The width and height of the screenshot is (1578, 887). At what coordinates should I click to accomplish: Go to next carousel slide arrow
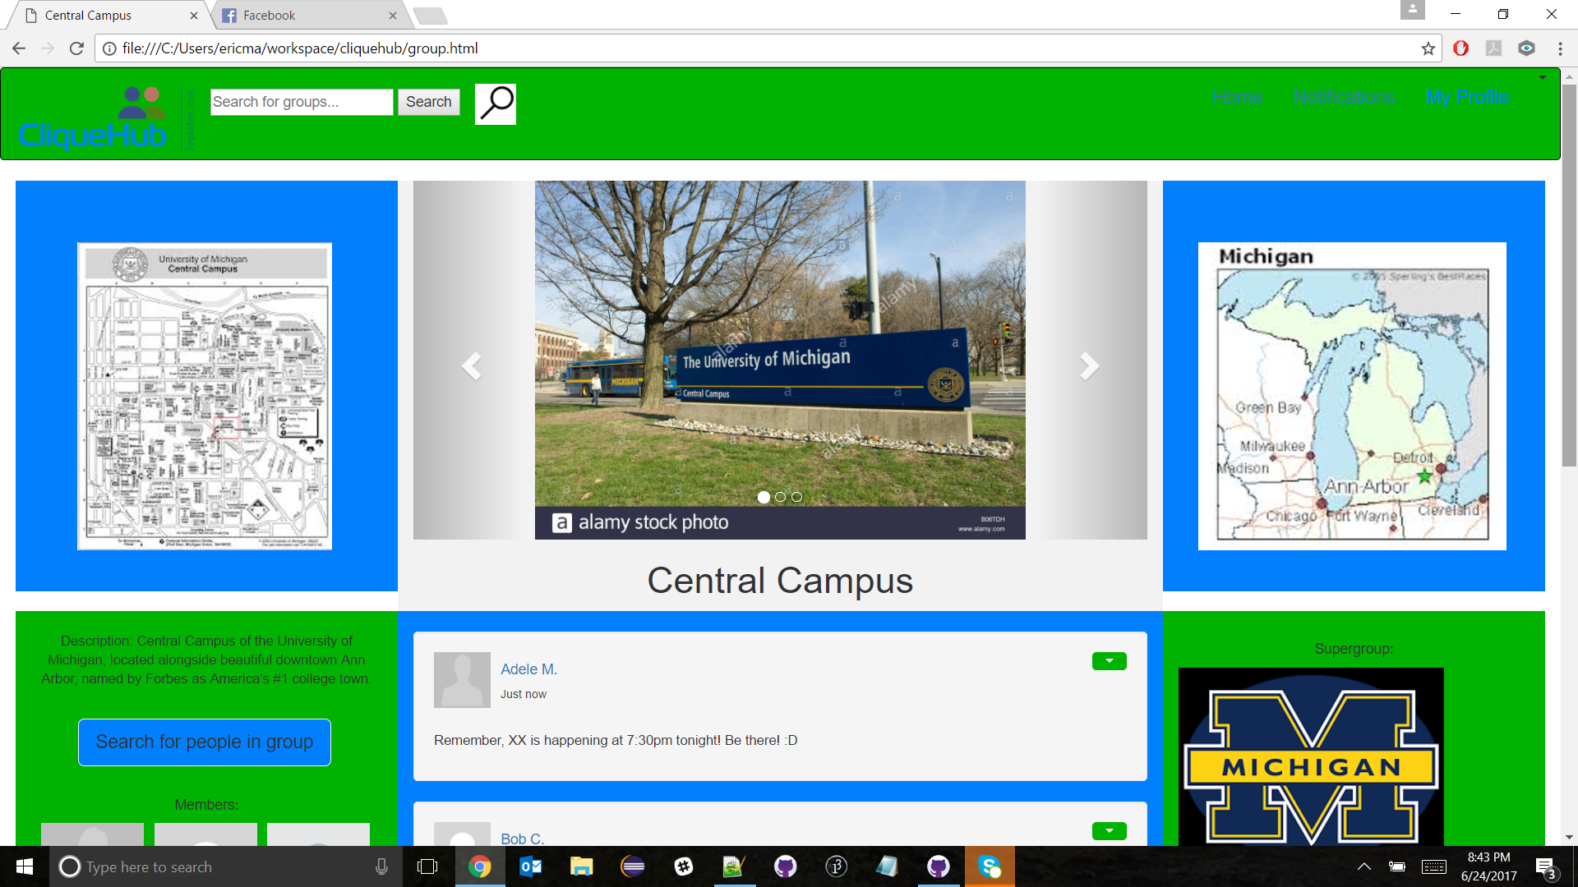[1088, 365]
